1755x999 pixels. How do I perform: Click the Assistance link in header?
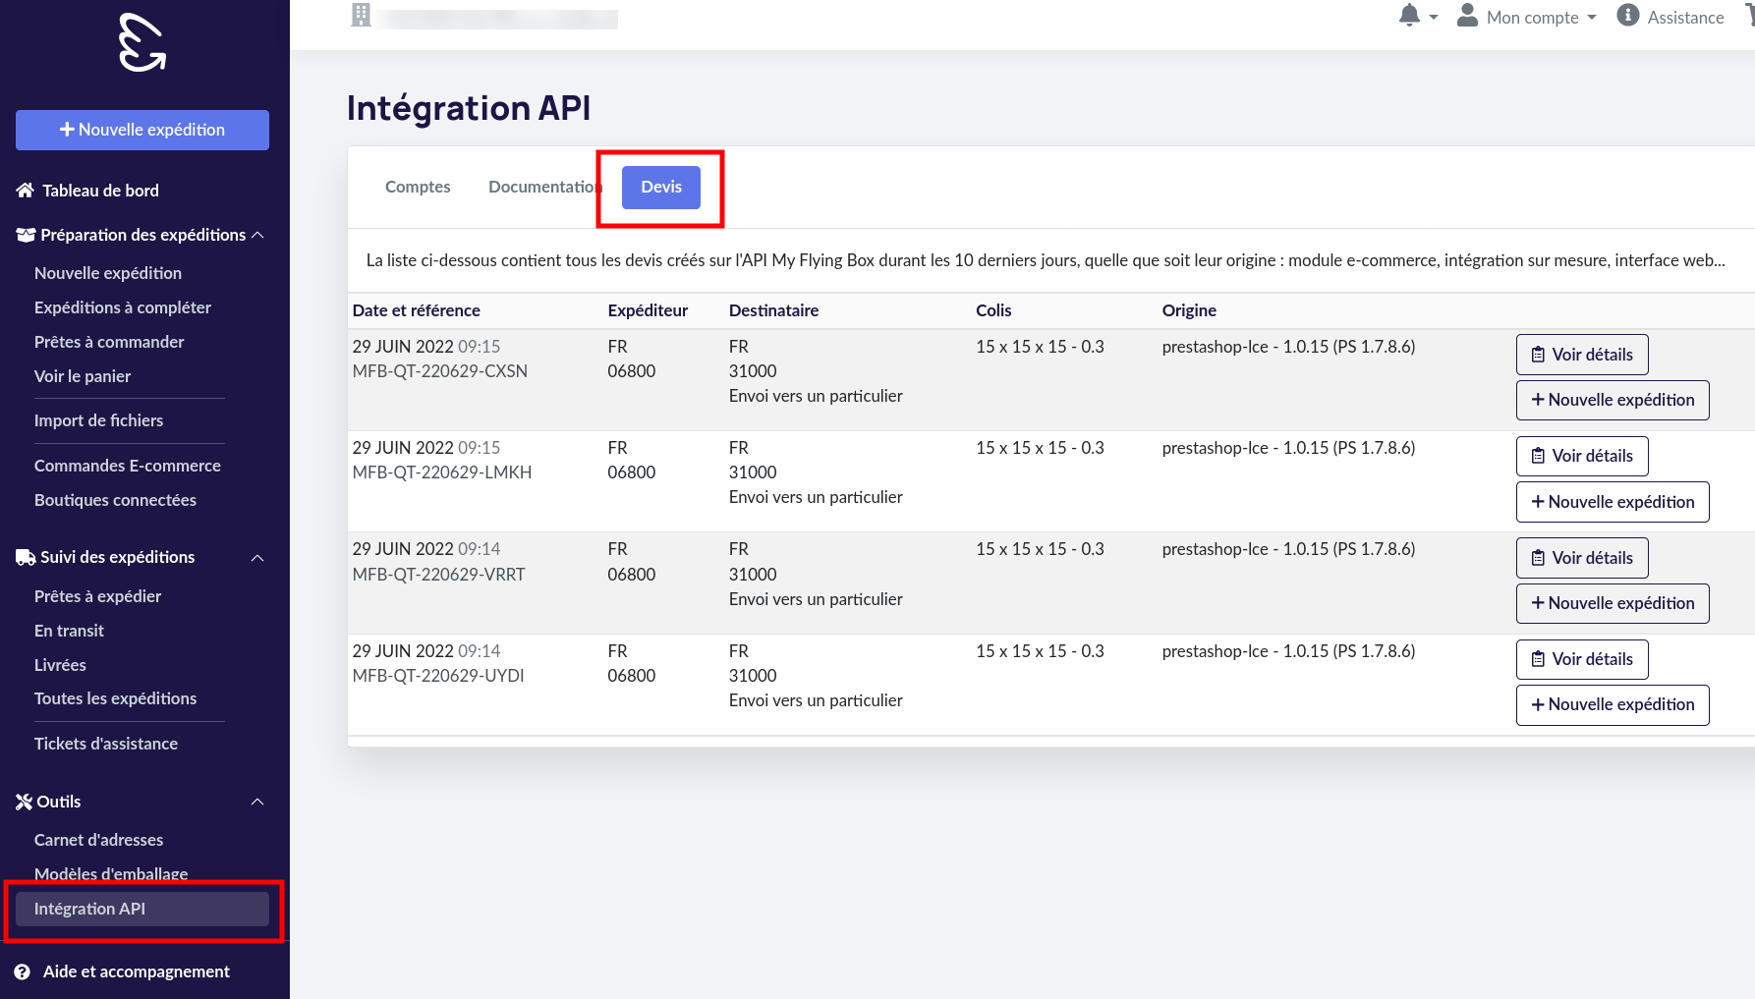pyautogui.click(x=1685, y=18)
